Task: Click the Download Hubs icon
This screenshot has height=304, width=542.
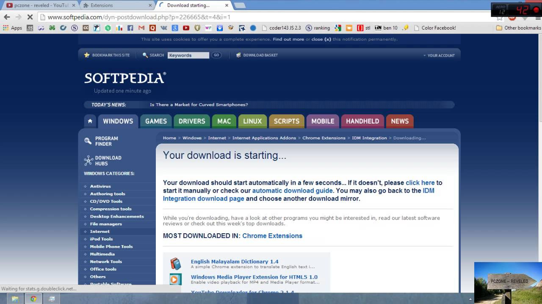Action: 88,160
